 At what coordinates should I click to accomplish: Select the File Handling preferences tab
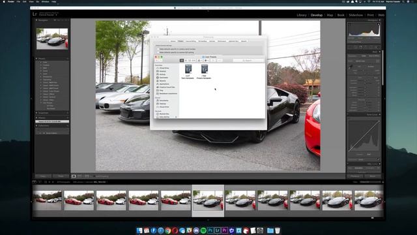coord(203,41)
